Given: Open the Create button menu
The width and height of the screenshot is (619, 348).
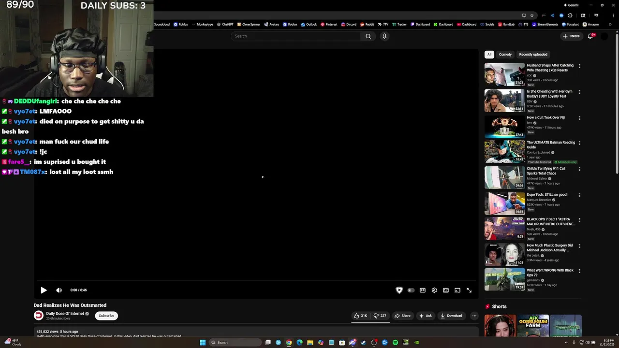Looking at the screenshot, I should pyautogui.click(x=571, y=36).
